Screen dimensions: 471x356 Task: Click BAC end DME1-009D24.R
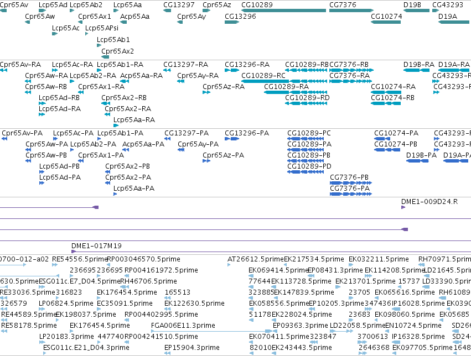429,202
